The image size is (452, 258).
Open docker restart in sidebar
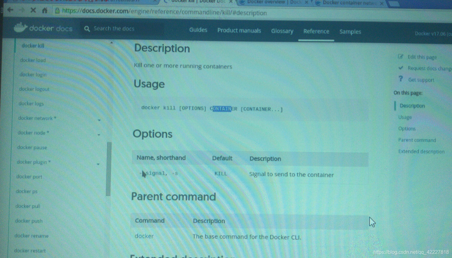pyautogui.click(x=30, y=251)
